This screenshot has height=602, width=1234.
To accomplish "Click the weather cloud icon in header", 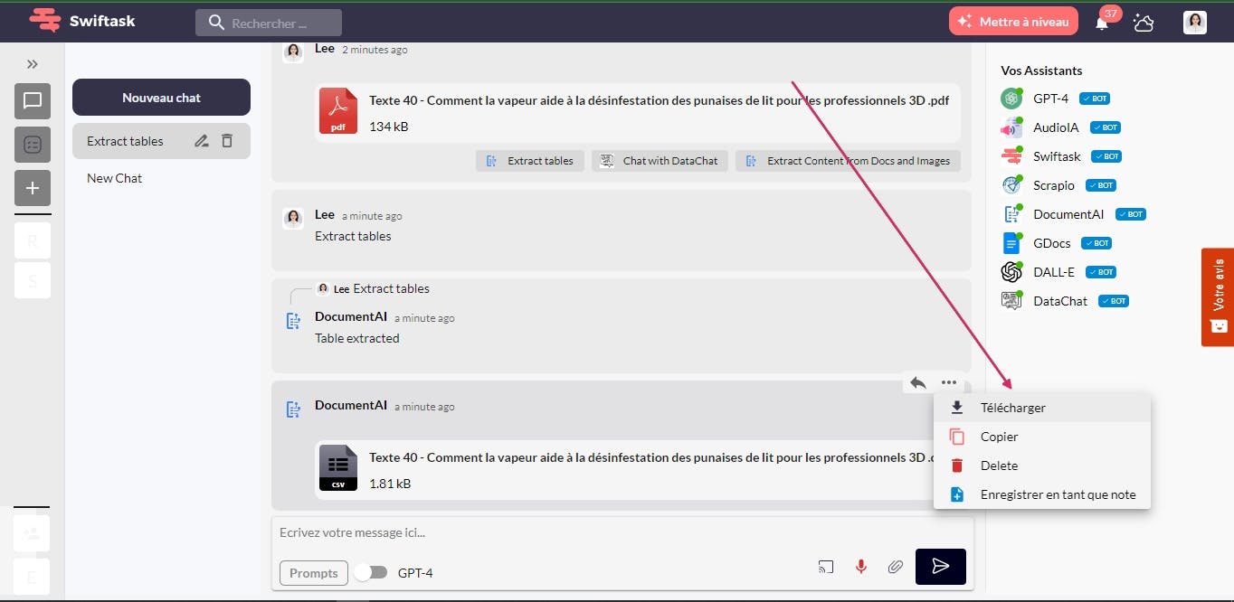I will click(1144, 23).
